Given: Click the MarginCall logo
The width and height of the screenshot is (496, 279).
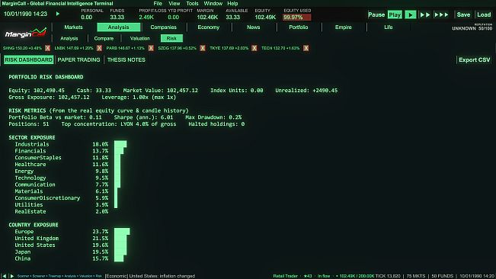Looking at the screenshot, I should pyautogui.click(x=26, y=33).
